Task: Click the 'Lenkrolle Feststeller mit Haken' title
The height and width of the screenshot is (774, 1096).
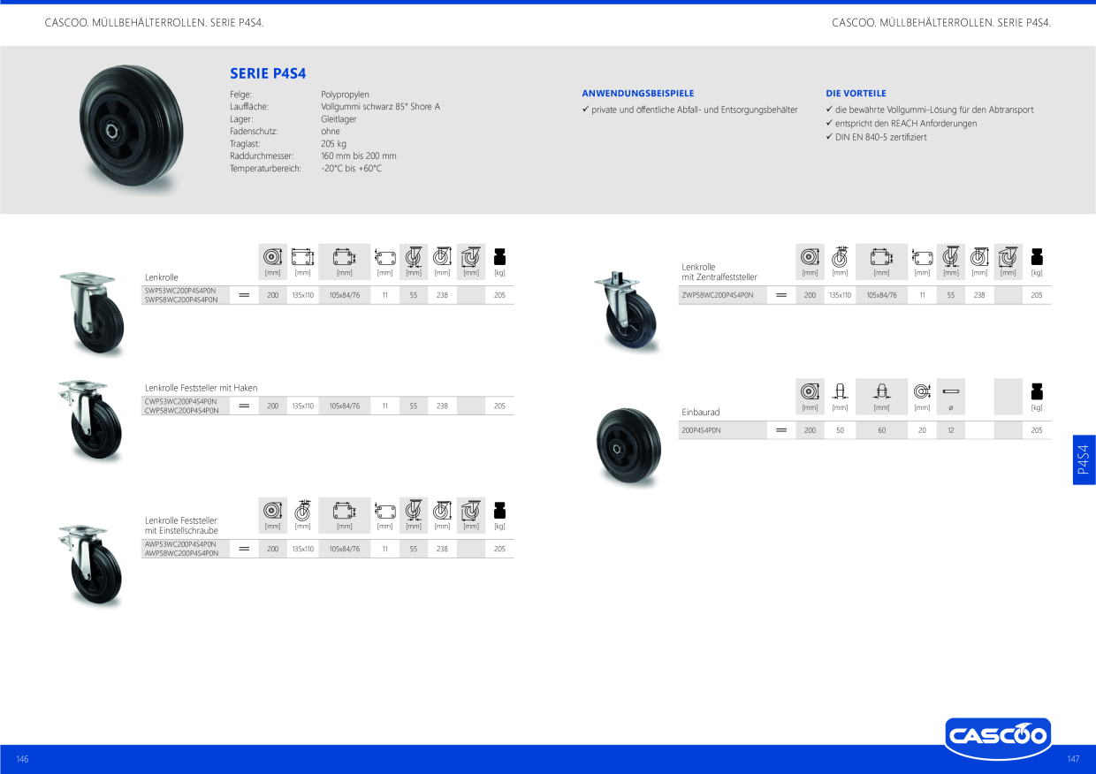Action: point(202,388)
